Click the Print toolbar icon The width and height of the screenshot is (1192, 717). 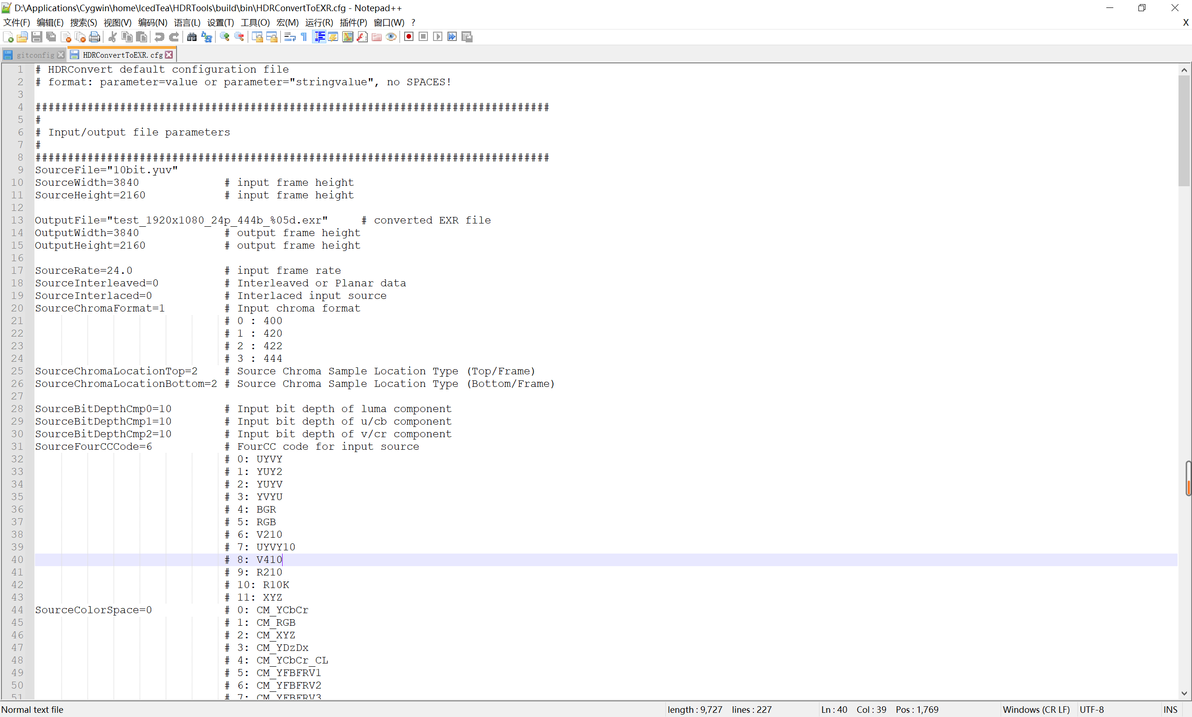pos(95,37)
